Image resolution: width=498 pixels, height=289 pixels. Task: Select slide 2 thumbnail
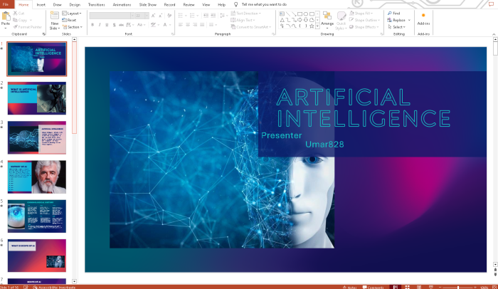[37, 98]
